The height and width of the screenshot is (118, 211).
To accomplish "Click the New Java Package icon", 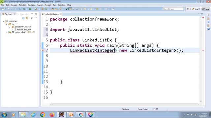I will coord(43,9).
